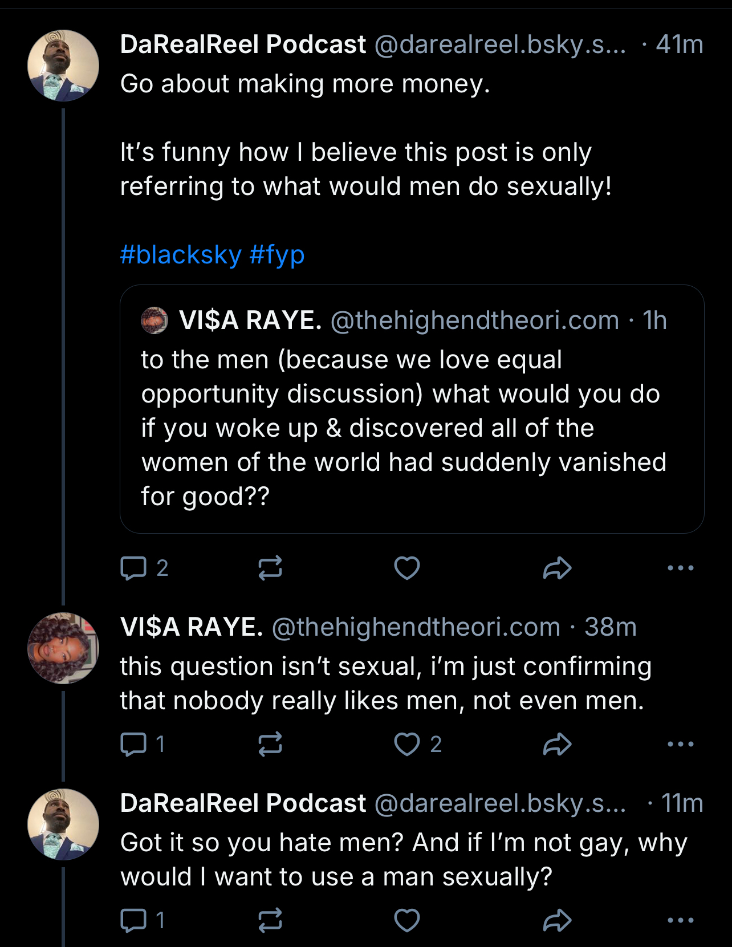
Task: Reply to the 'Go about making more money' post
Action: 134,568
